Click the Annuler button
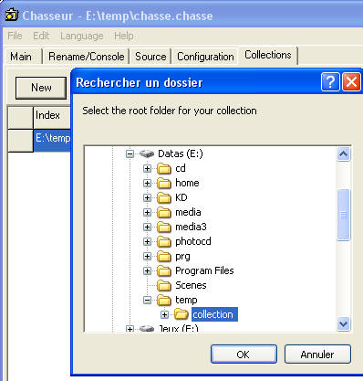 click(x=317, y=355)
